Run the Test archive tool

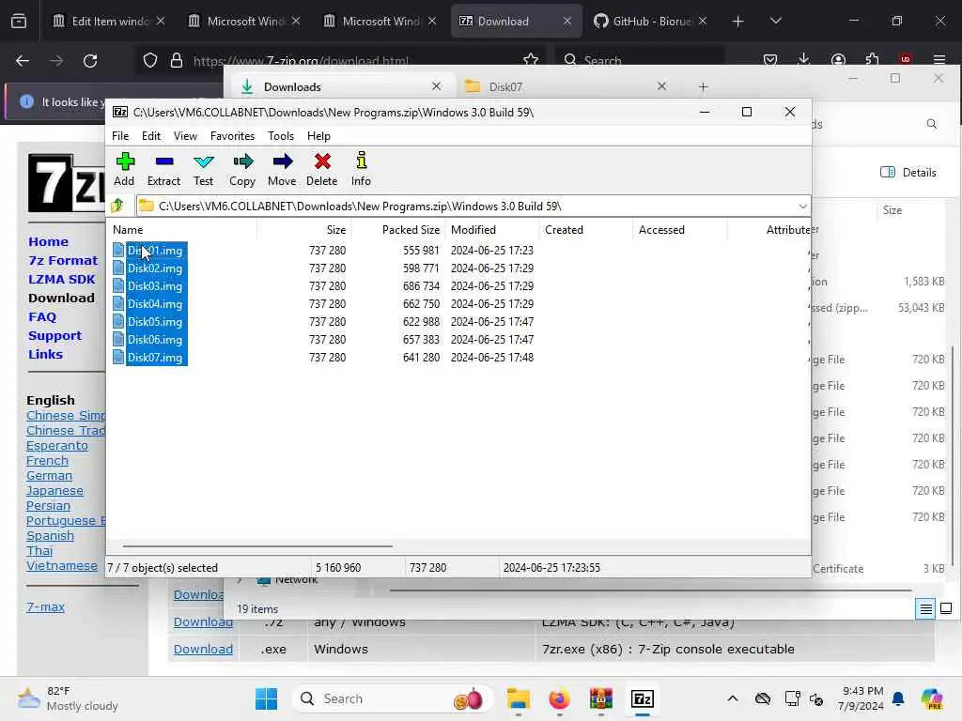pyautogui.click(x=203, y=169)
